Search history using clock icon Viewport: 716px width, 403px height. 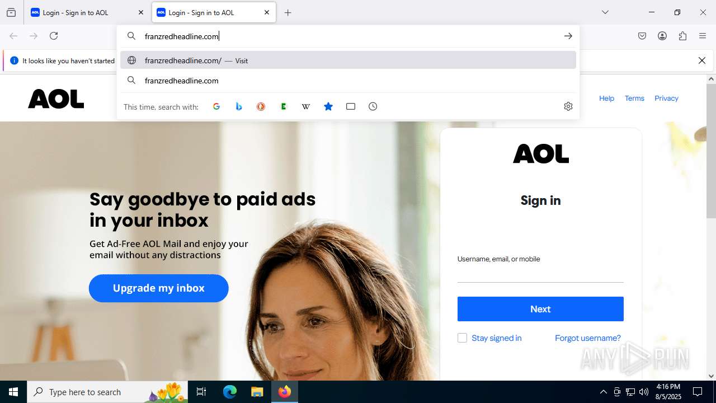click(373, 106)
